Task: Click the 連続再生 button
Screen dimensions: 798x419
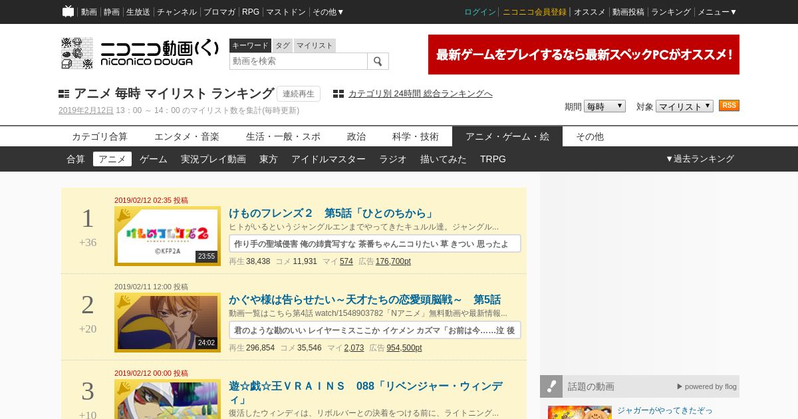Action: tap(299, 94)
